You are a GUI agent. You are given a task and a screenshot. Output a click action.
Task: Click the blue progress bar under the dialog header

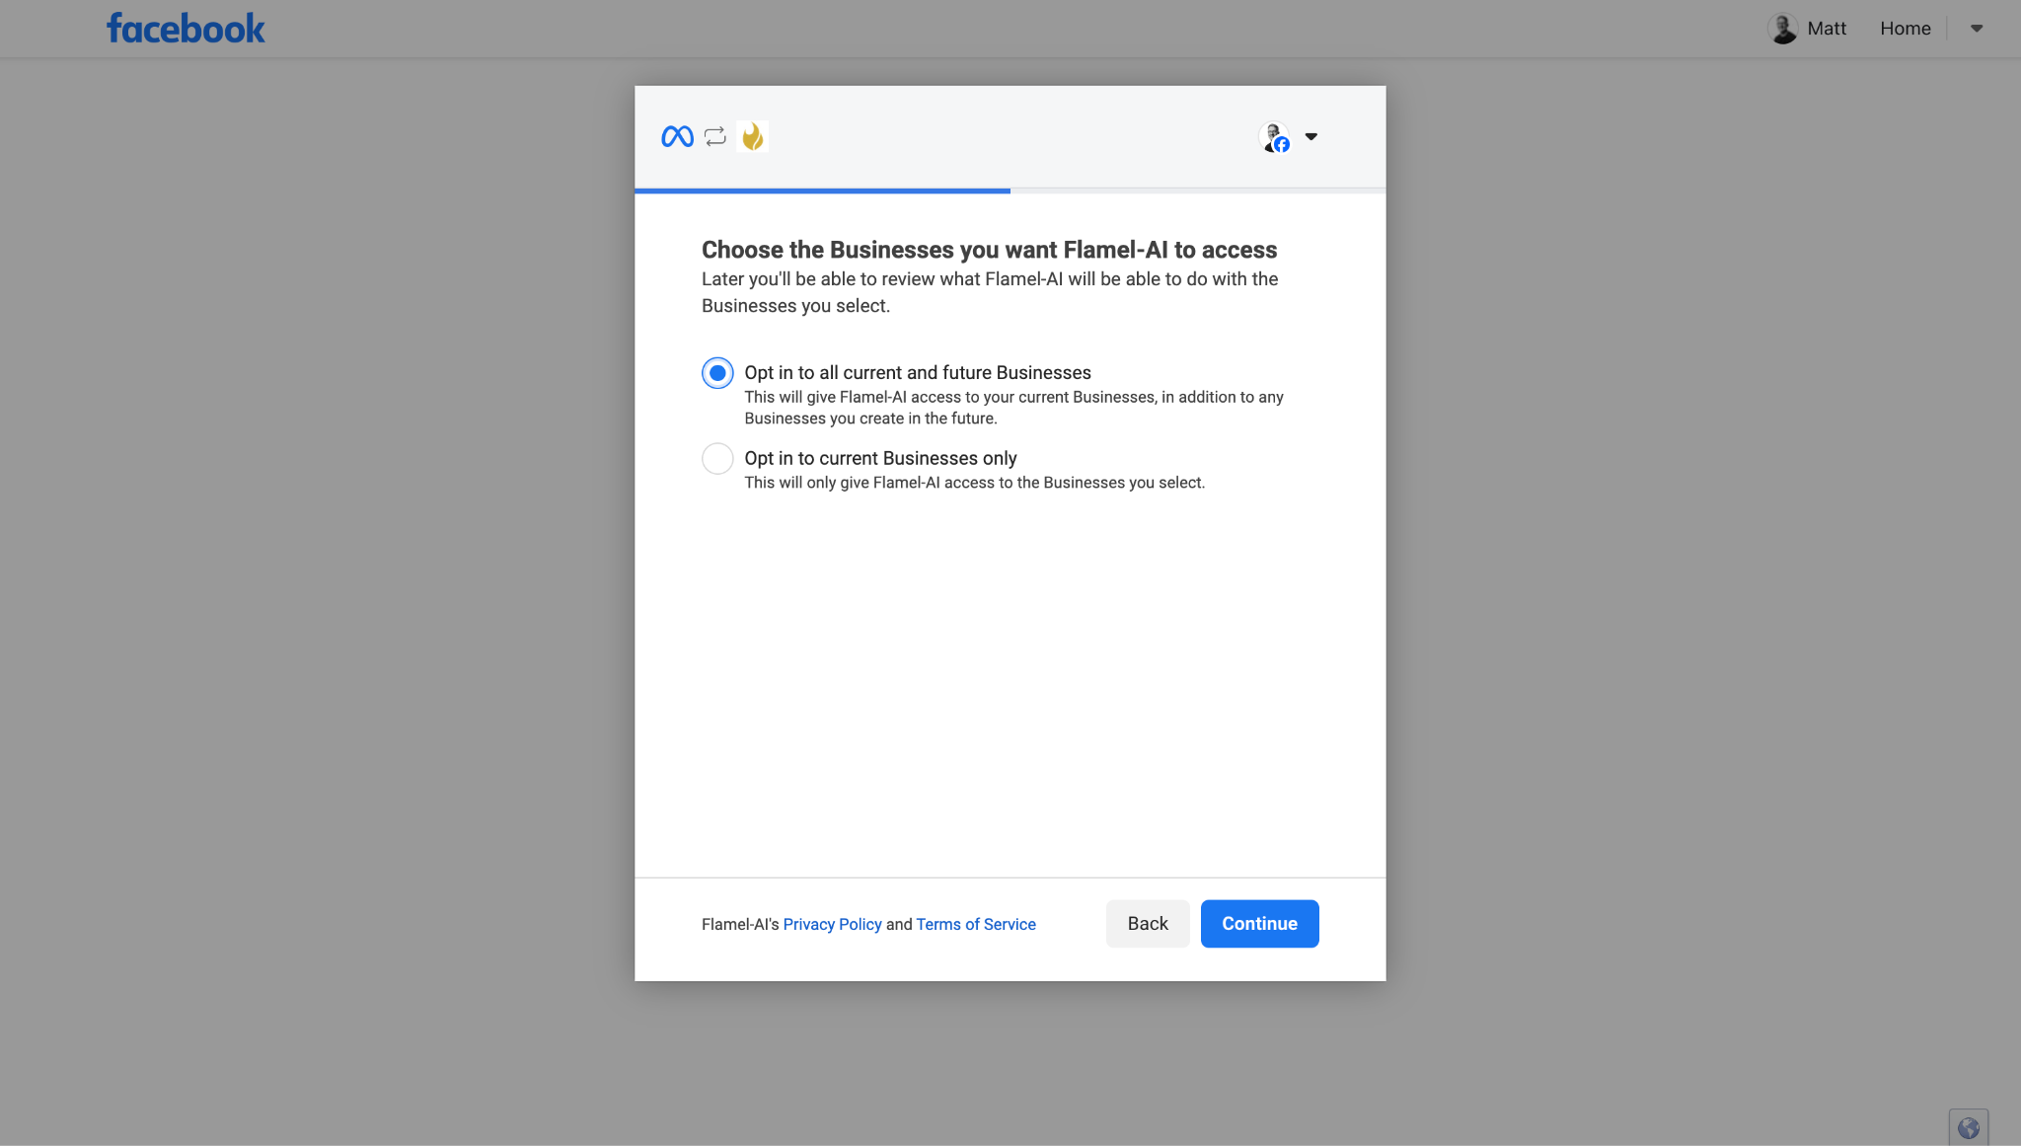click(x=822, y=191)
